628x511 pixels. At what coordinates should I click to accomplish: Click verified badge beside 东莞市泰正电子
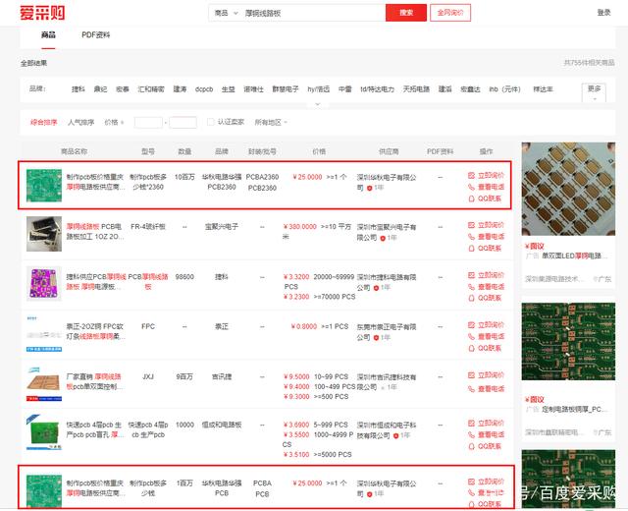[376, 338]
